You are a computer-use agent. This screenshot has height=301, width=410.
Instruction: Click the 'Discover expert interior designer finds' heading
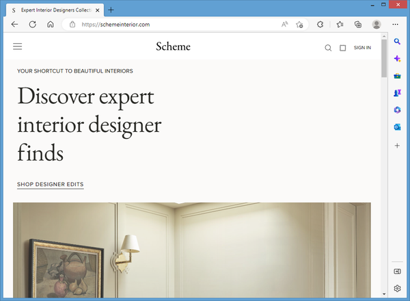click(x=89, y=125)
